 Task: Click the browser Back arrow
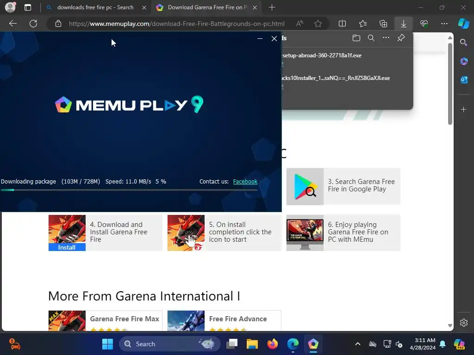[12, 24]
